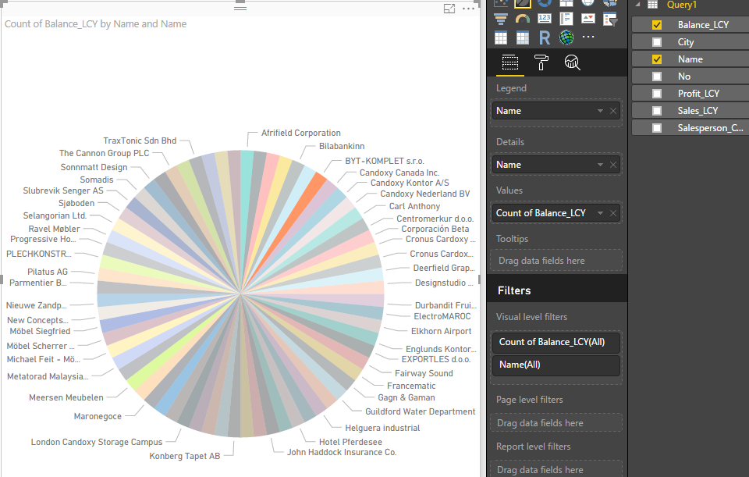Check the No field
This screenshot has width=749, height=477.
[657, 77]
